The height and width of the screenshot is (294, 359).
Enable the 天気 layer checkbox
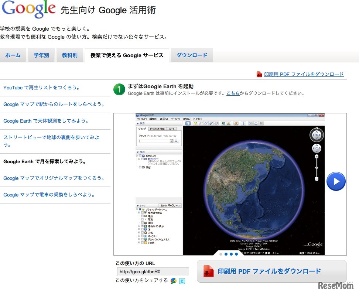(143, 233)
